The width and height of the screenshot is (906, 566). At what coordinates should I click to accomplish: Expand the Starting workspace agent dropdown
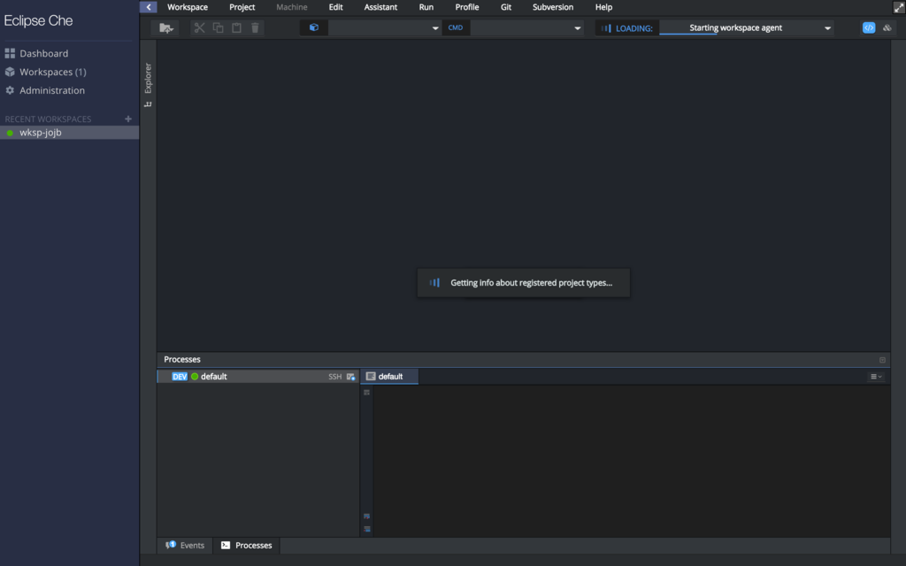(x=826, y=27)
